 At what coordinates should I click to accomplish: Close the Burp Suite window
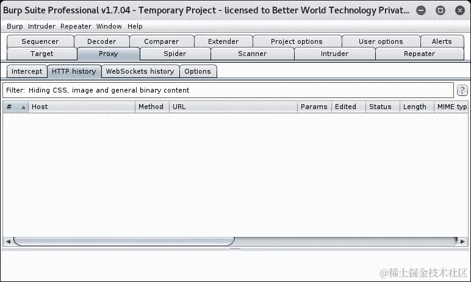[460, 10]
